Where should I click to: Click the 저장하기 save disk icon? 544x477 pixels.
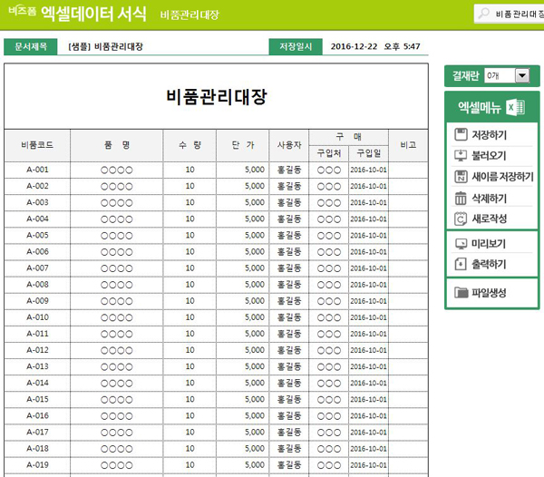click(461, 134)
